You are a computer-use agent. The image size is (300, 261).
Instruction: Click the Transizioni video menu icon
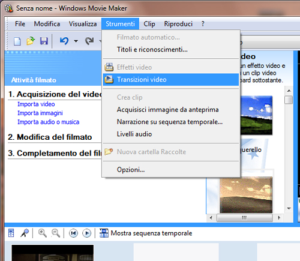click(109, 79)
